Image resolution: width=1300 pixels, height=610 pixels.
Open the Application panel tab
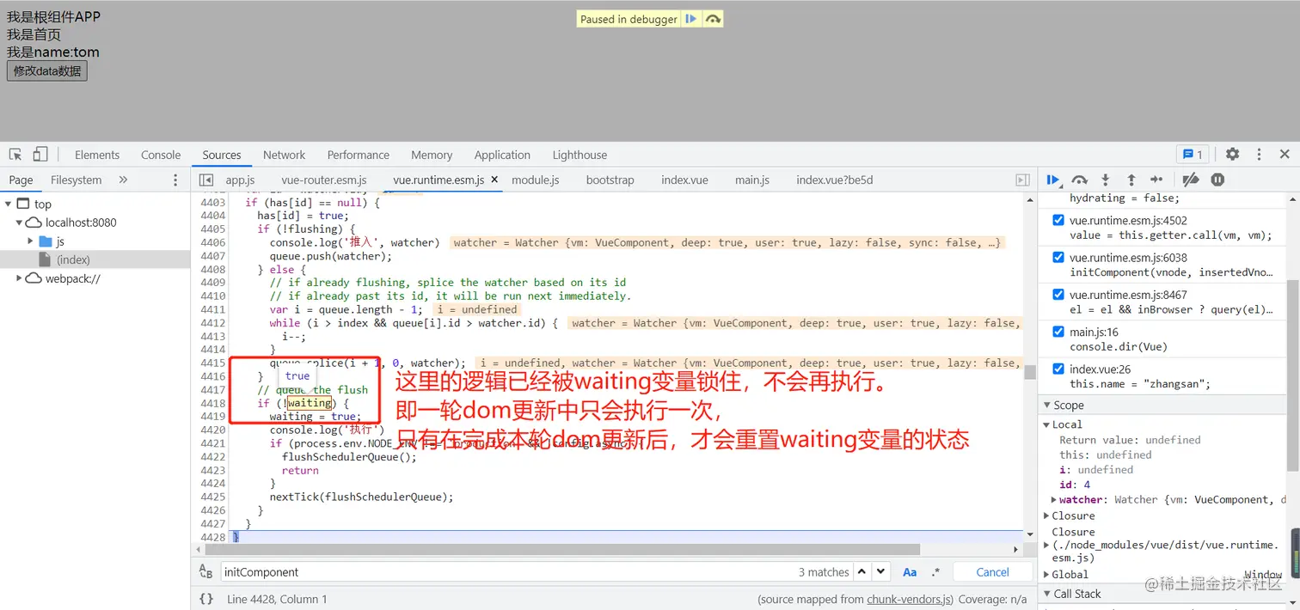pos(502,155)
